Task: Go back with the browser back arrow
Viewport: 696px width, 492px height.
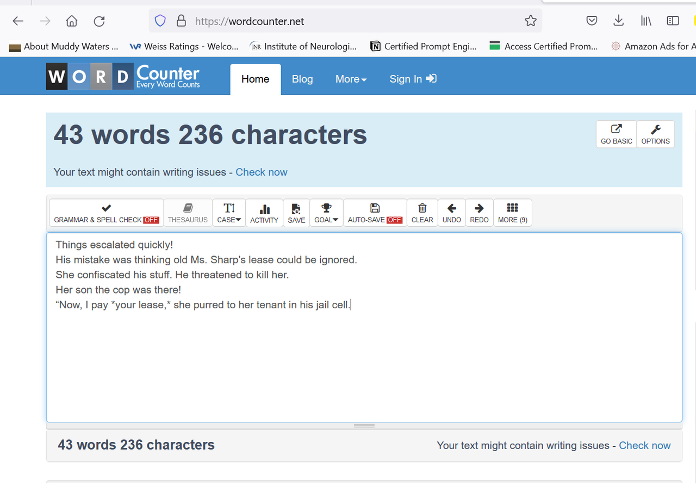Action: click(x=18, y=21)
